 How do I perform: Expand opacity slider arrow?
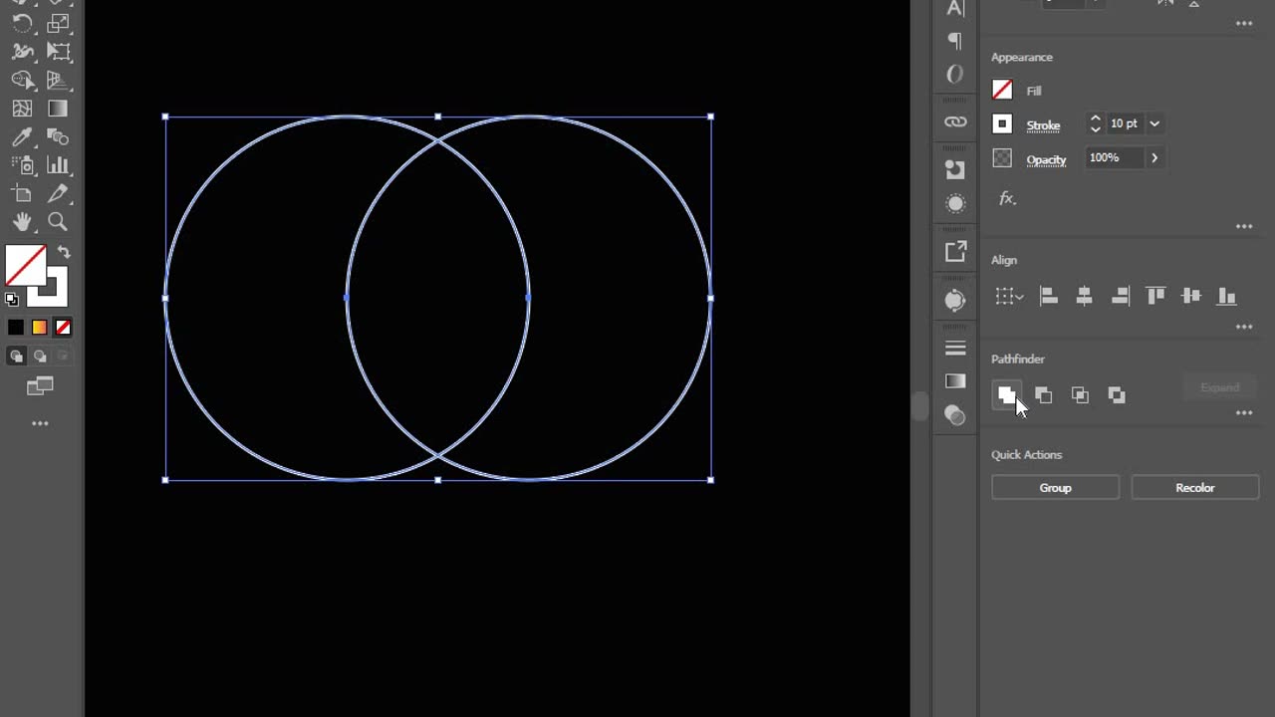pos(1154,157)
